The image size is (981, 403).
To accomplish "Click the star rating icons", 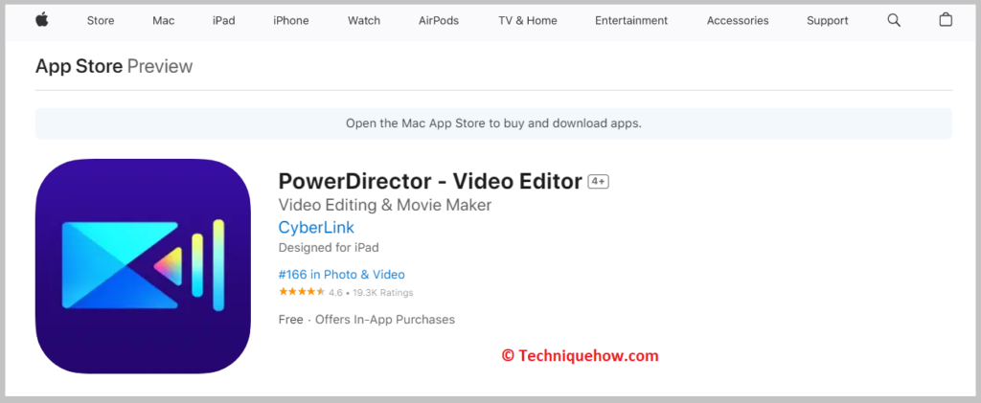I will (x=299, y=292).
